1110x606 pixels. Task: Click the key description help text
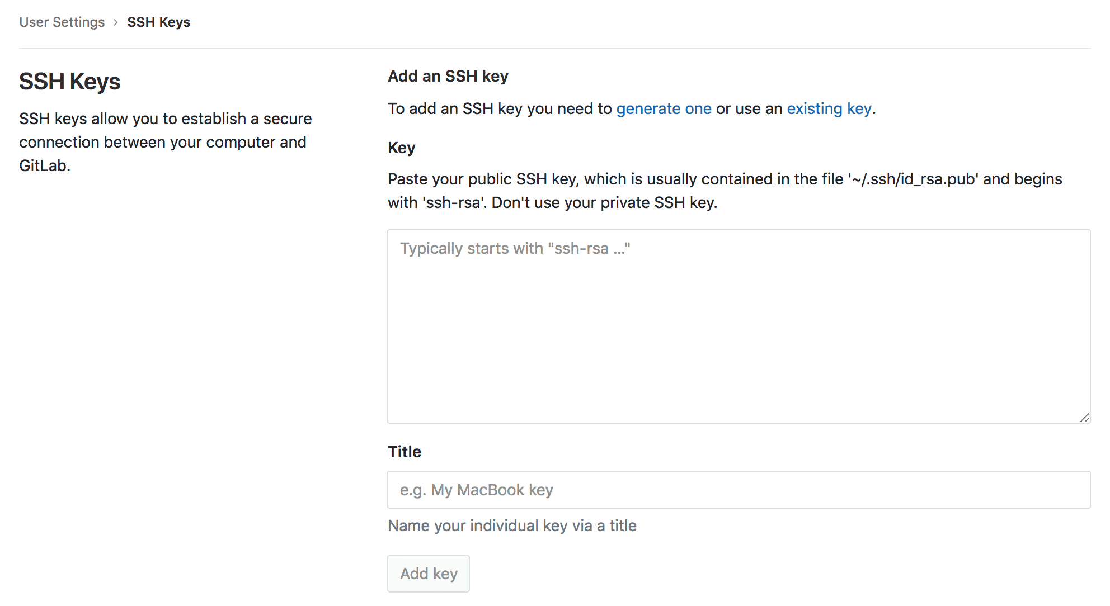tap(725, 191)
